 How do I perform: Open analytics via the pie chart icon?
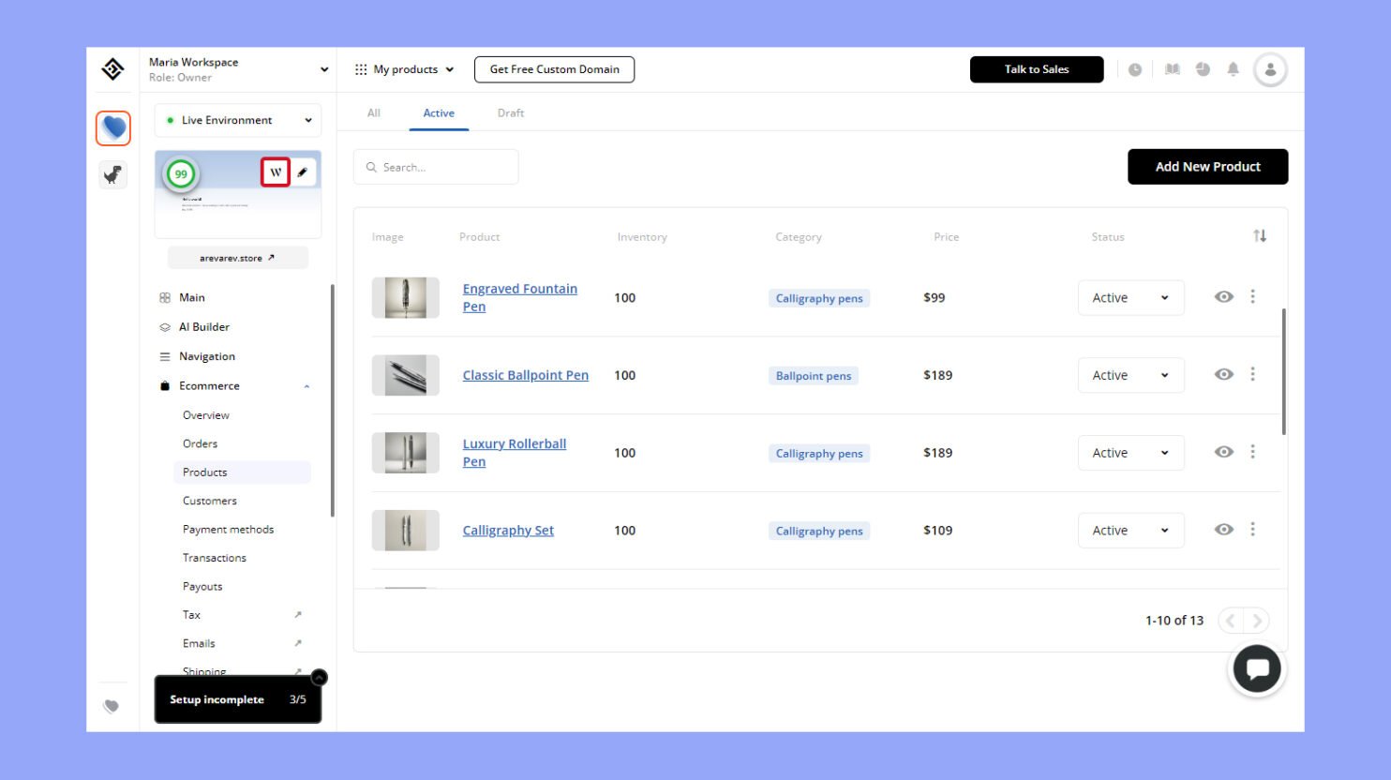1203,68
